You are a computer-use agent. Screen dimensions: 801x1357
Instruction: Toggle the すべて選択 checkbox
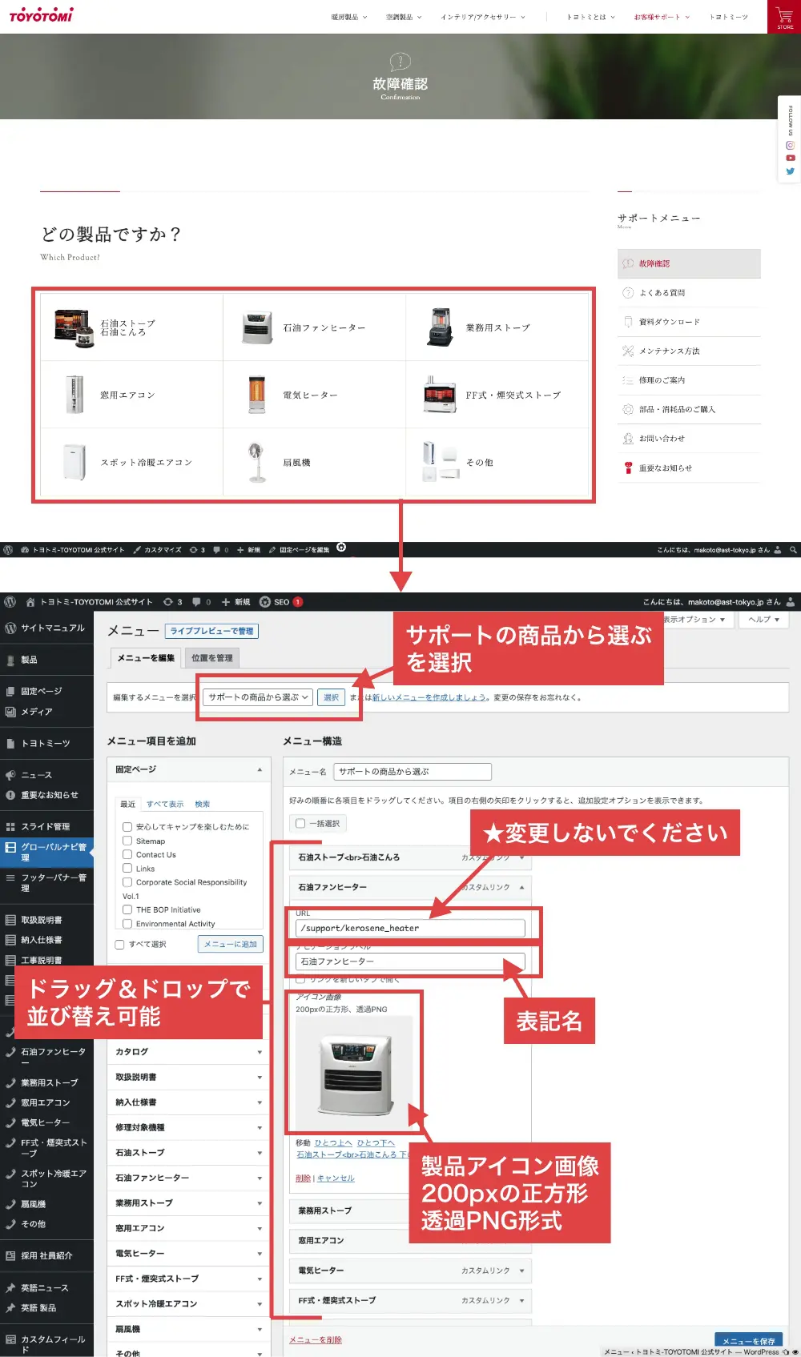coord(120,945)
